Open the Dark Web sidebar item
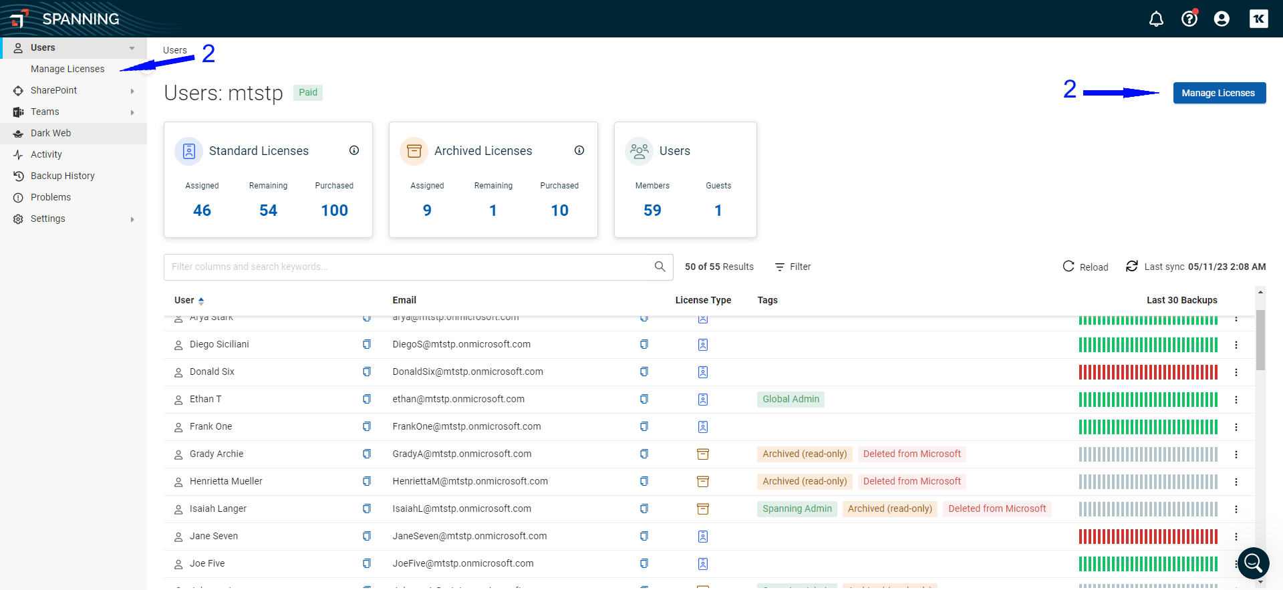Viewport: 1283px width, 590px height. pos(74,133)
